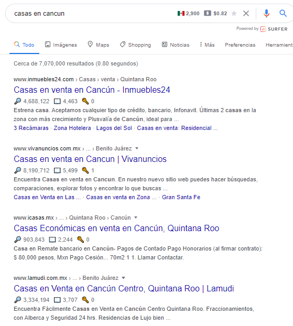The image size is (293, 326).
Task: Click the '3 Recámaras' sitelink
Action: (31, 128)
